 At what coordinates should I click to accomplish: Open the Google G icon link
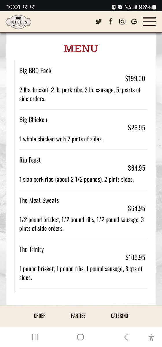point(134,21)
